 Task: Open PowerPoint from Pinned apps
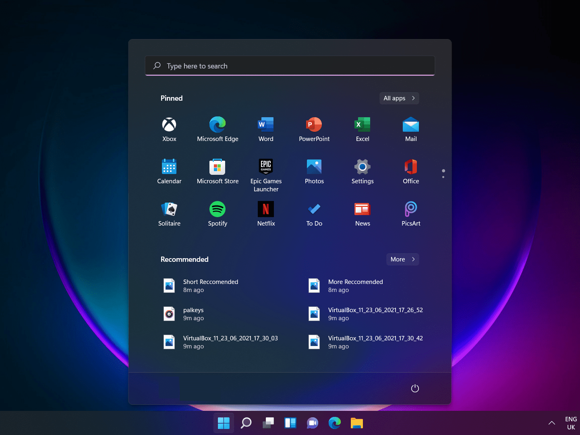(314, 128)
